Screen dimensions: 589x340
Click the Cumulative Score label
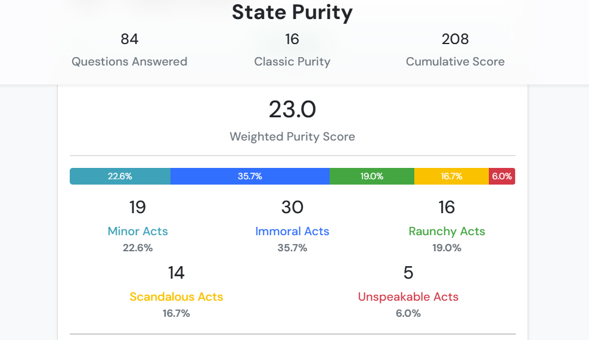[455, 61]
